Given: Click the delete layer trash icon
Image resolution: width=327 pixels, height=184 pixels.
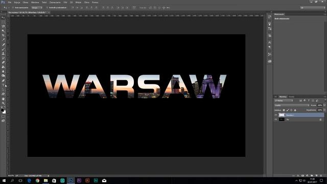Looking at the screenshot, I should (321, 176).
